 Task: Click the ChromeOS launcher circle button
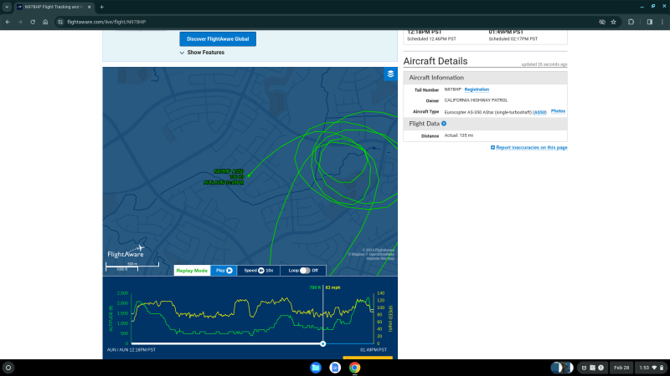(8, 368)
